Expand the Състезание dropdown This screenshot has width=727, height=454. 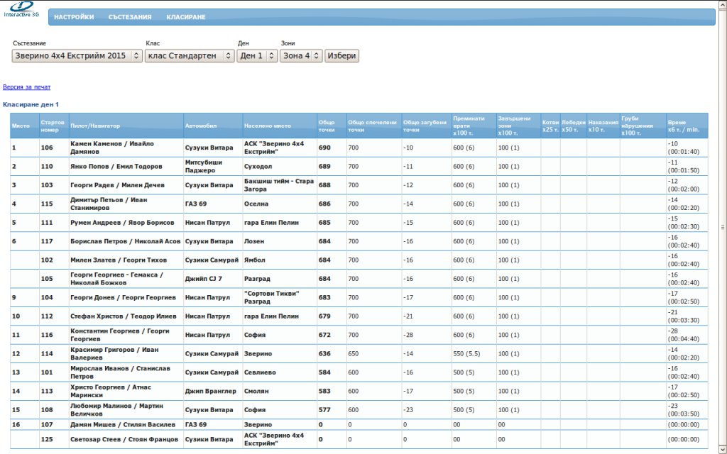[77, 56]
